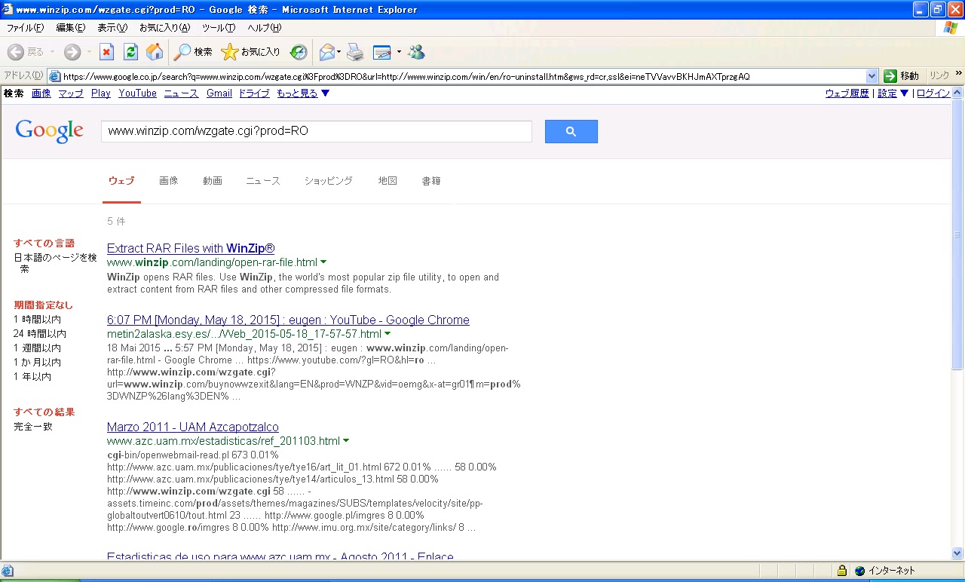Click the Gmail link in Google top bar
The height and width of the screenshot is (582, 965).
(219, 93)
